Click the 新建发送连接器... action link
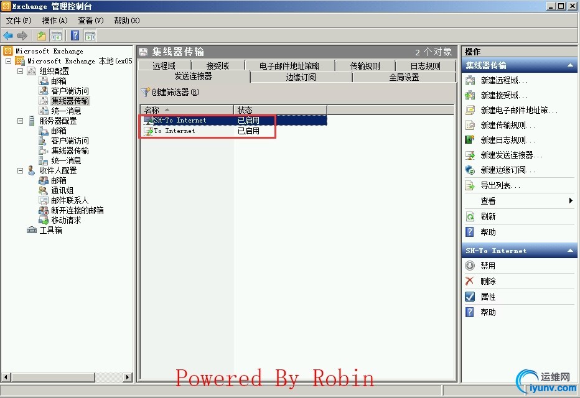Viewport: 580px width, 398px height. (512, 155)
